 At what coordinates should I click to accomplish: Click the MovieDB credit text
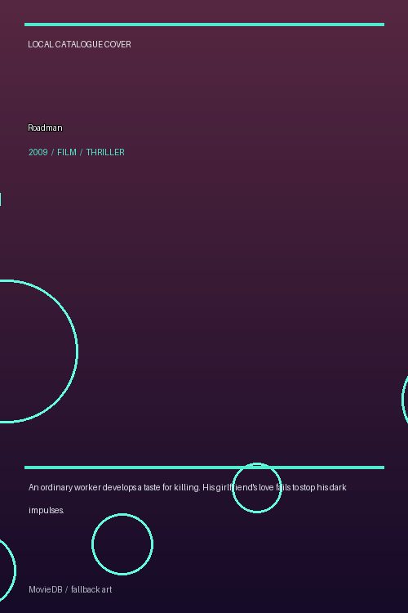(46, 589)
